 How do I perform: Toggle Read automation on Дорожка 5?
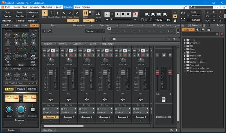[125, 51]
